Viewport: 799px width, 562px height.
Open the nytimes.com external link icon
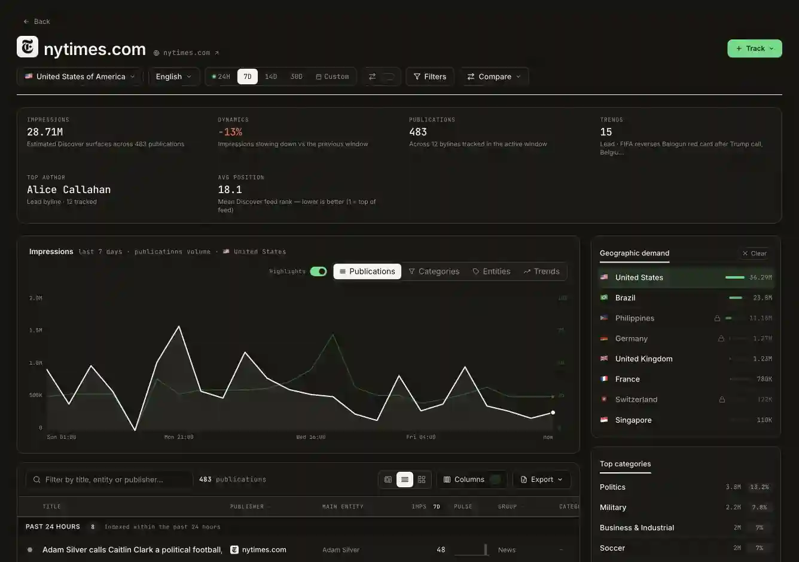[216, 53]
